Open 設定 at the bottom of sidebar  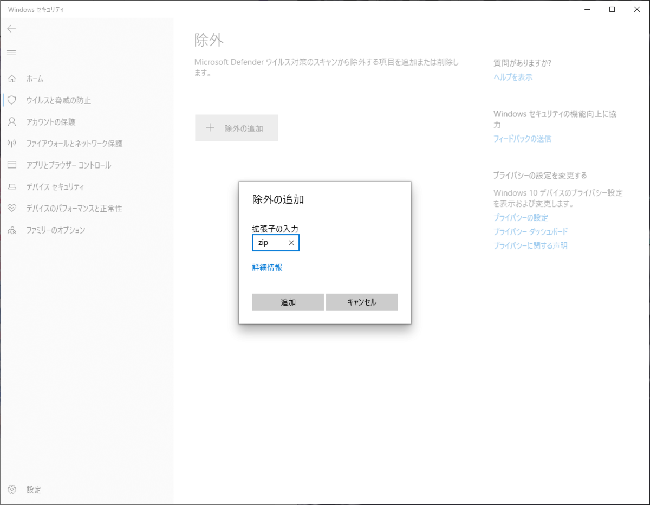click(x=34, y=489)
